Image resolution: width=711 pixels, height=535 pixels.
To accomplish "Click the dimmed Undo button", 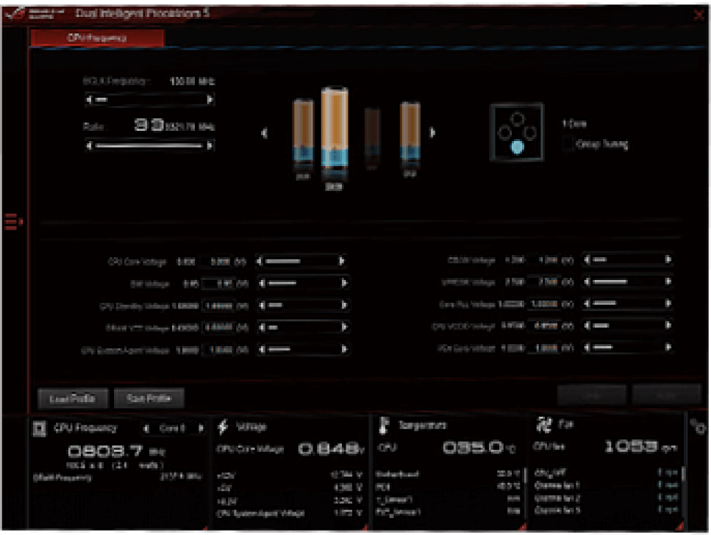I will 591,395.
